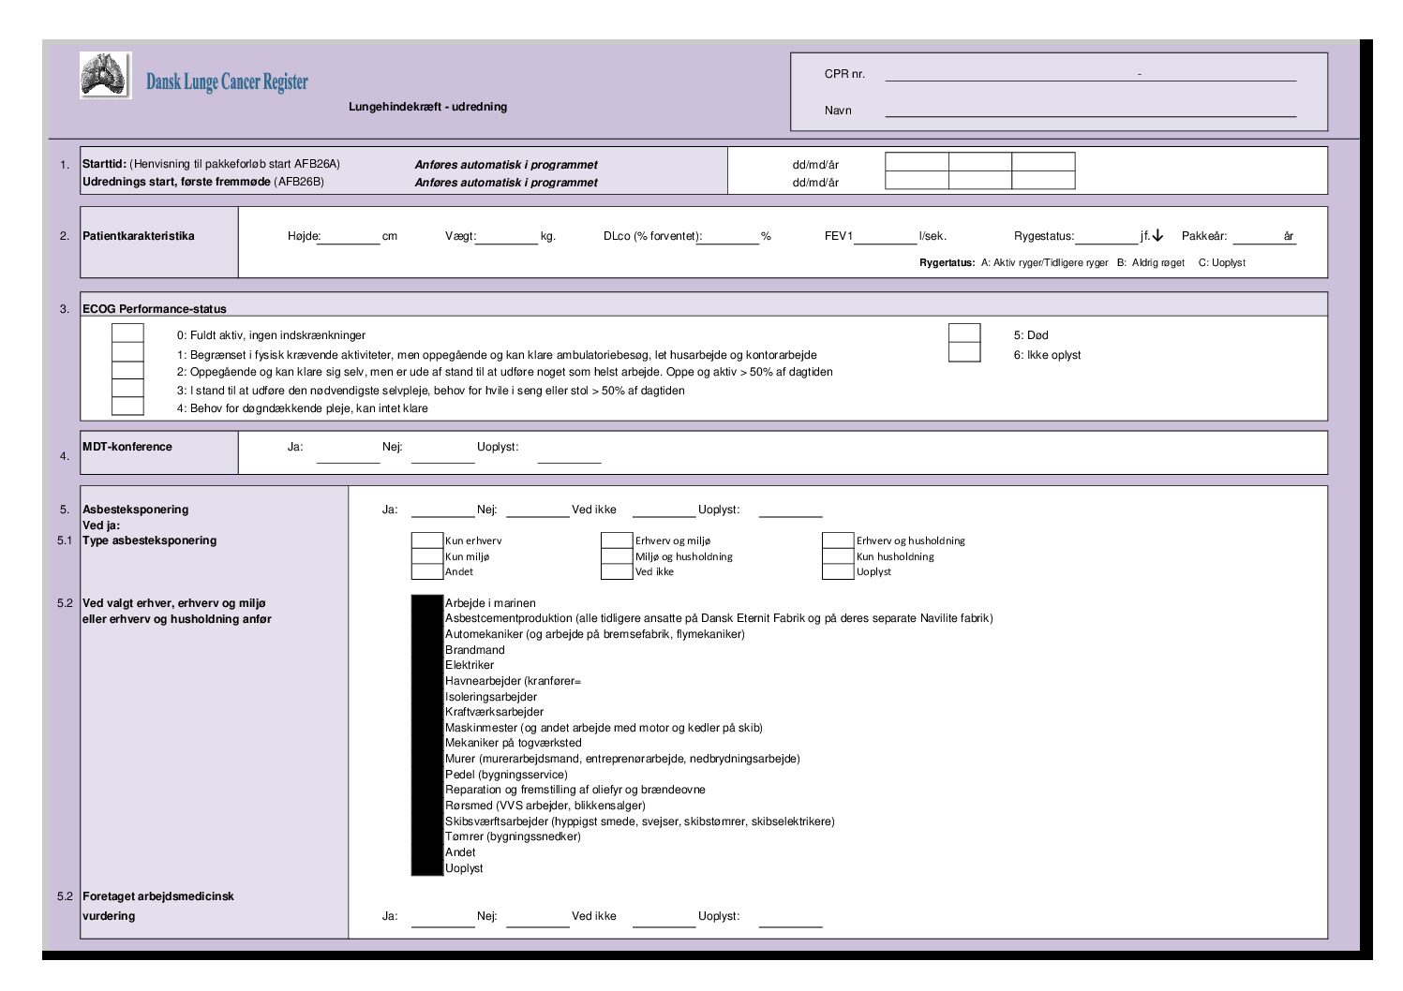The height and width of the screenshot is (991, 1403).
Task: Select the DLco % forventet field
Action: [x=728, y=236]
